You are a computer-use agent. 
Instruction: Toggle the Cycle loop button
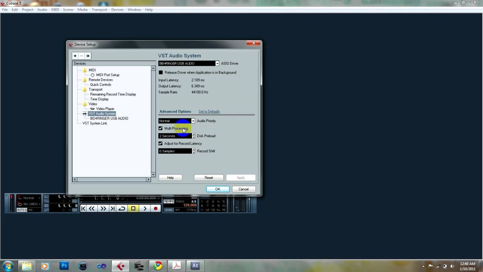point(122,209)
